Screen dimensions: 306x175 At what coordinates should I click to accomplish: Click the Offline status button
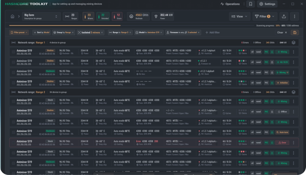[282, 112]
